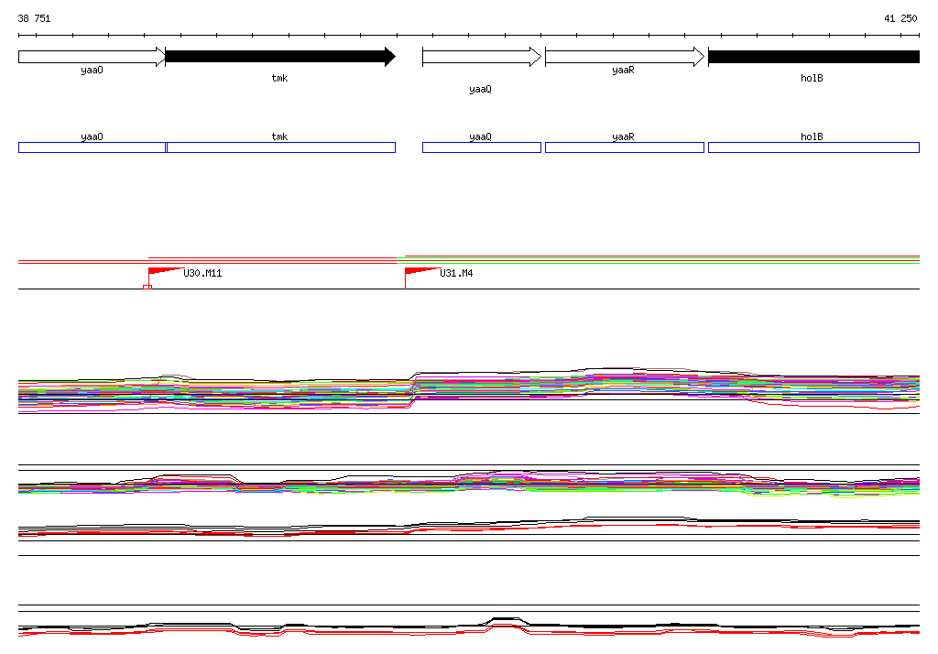
Task: Select the blue yaaQ annotation box
Action: click(482, 147)
